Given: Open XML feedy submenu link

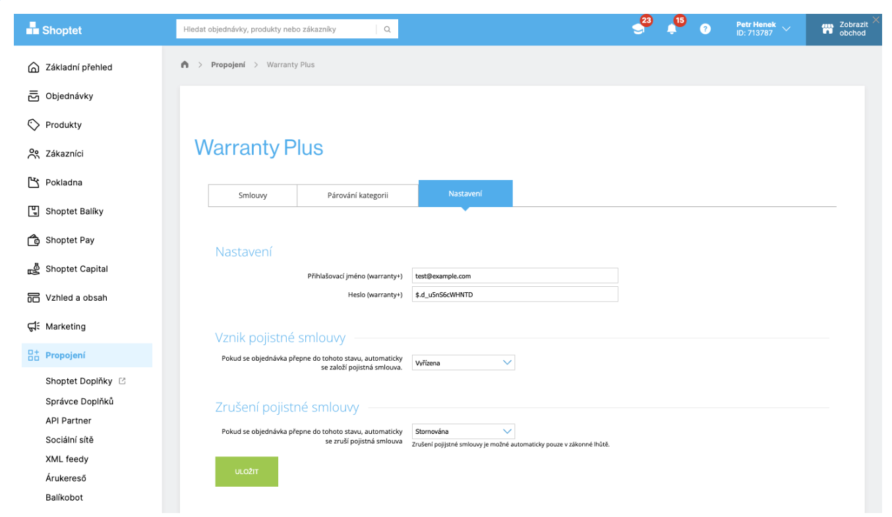Looking at the screenshot, I should pyautogui.click(x=67, y=459).
